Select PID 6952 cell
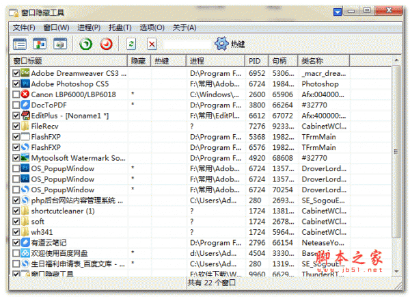 [x=257, y=73]
